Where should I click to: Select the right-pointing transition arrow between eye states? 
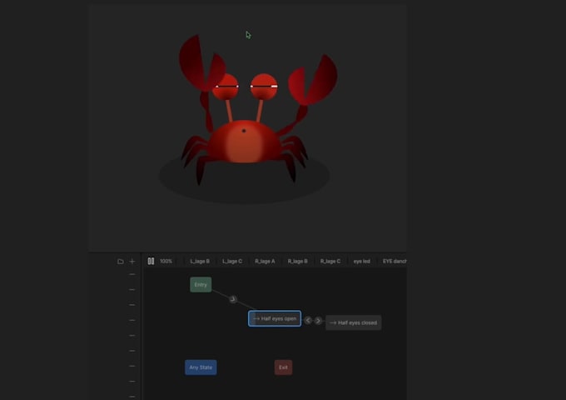318,321
